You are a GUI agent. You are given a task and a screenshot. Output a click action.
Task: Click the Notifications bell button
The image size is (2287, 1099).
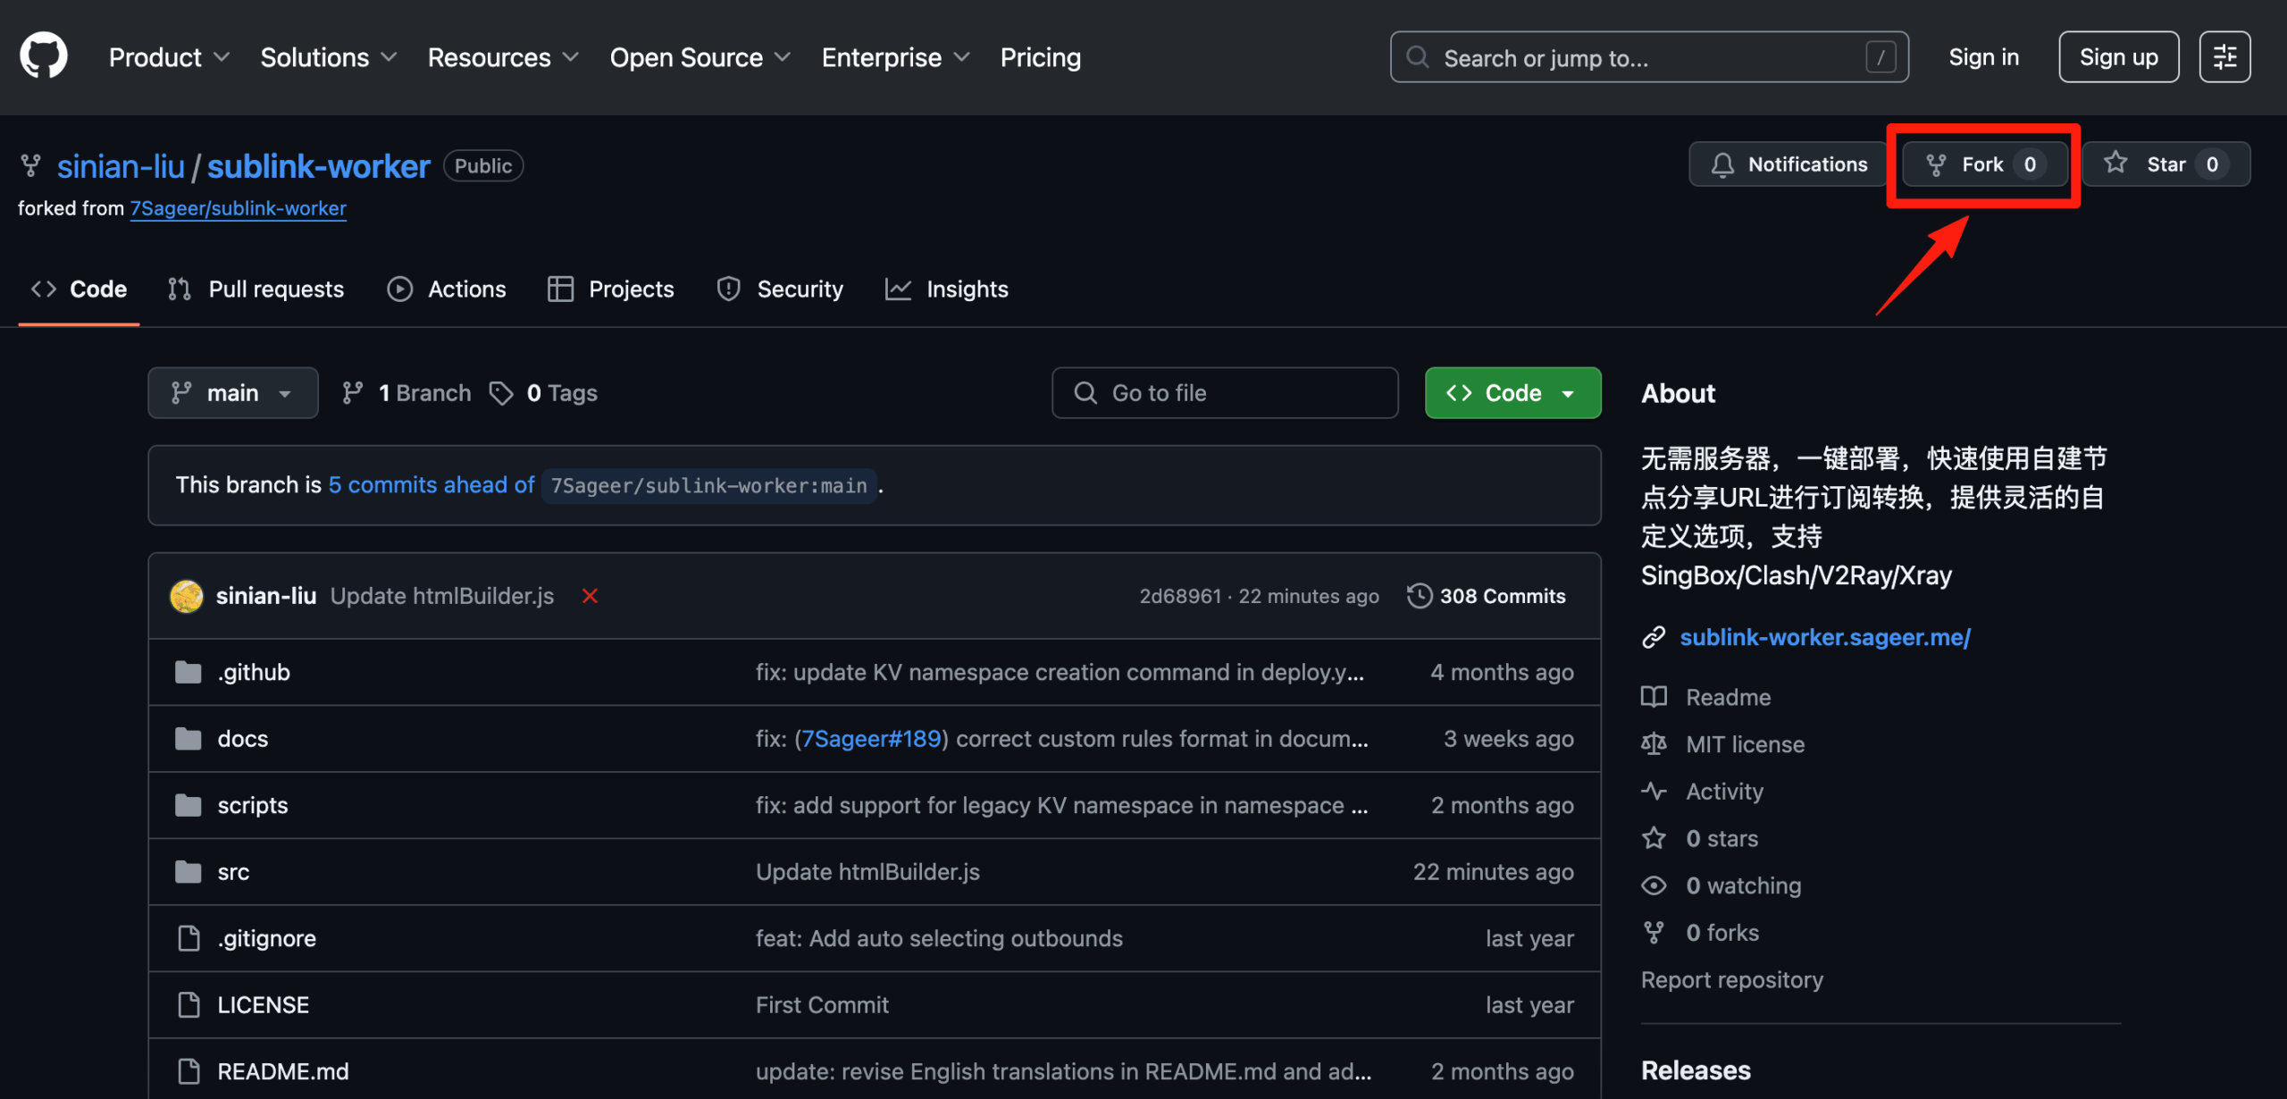coord(1788,164)
